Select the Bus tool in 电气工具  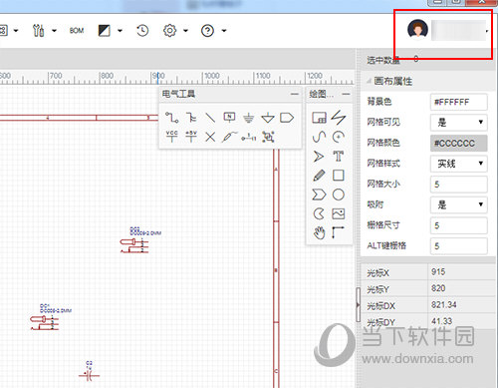[191, 118]
